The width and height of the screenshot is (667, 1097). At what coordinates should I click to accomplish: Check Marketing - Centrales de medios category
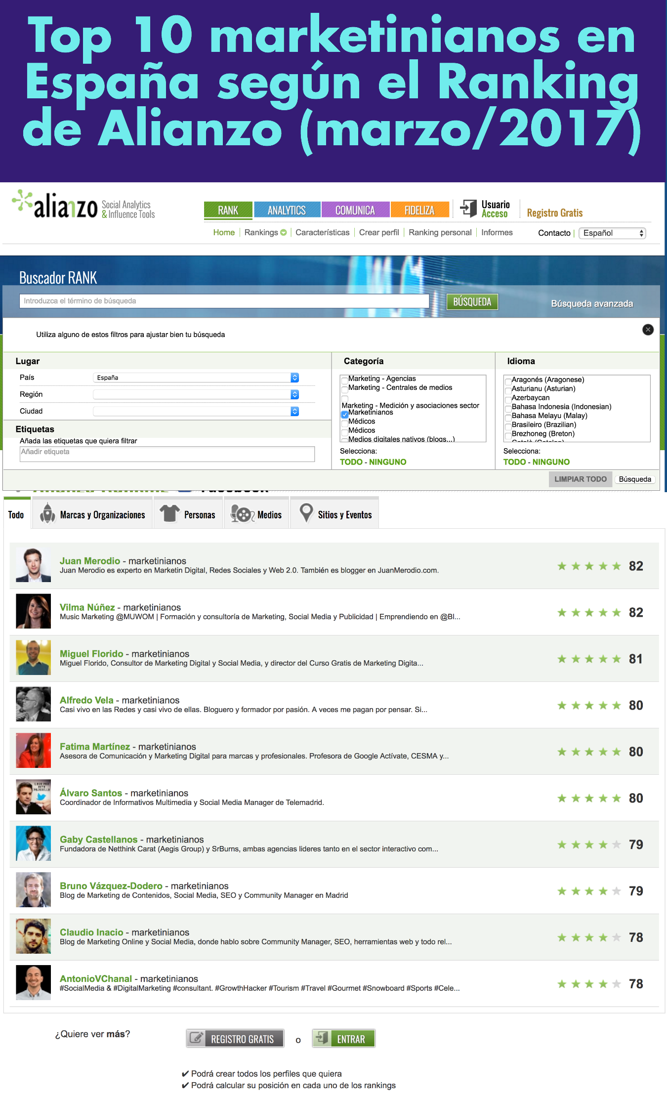coord(345,389)
